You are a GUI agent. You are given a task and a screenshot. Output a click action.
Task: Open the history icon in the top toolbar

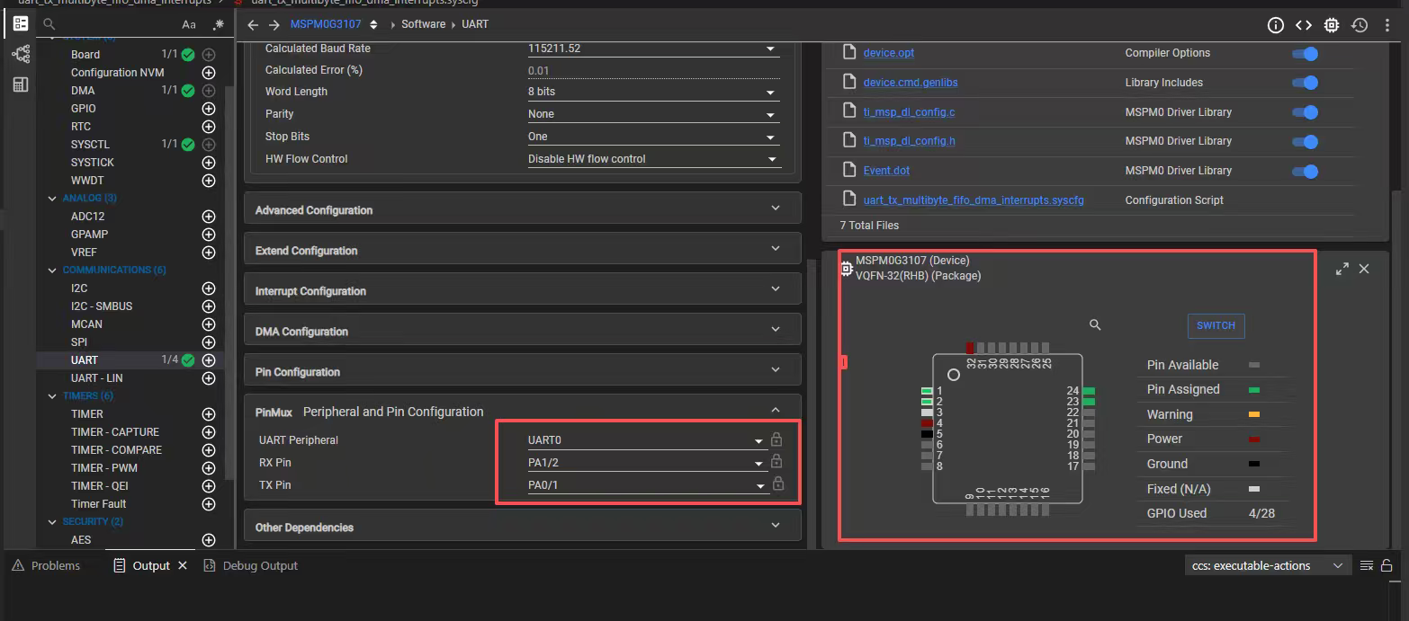(1360, 25)
